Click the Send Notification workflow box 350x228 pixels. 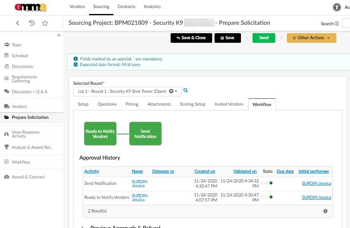(x=145, y=134)
